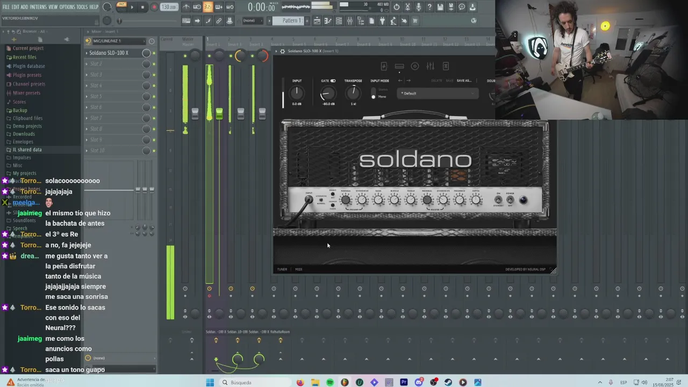Open the Default preset dropdown
Screen dimensions: 688x387
pyautogui.click(x=438, y=93)
